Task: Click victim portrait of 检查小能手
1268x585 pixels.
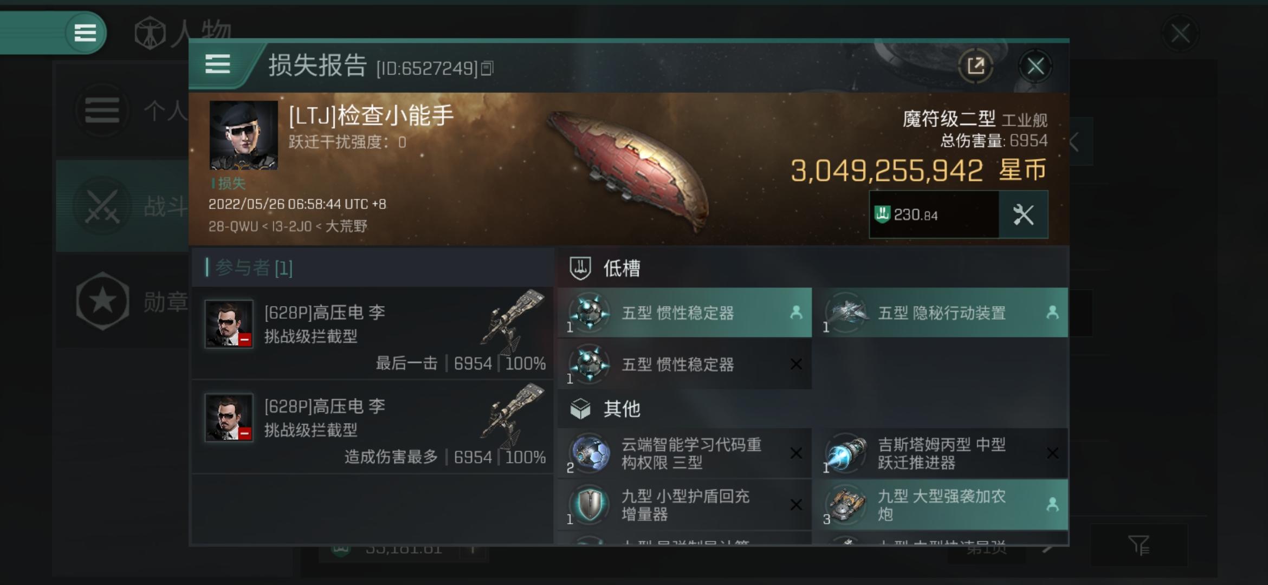Action: point(244,135)
